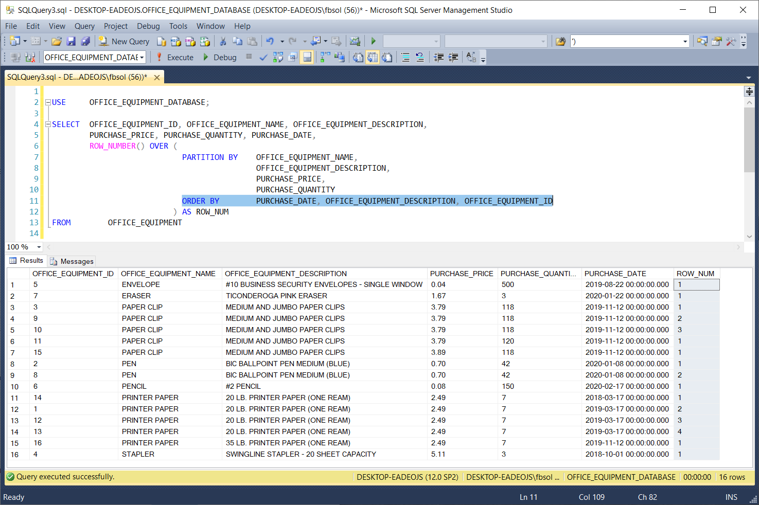Click the Debug button
The height and width of the screenshot is (505, 759).
[x=220, y=58]
